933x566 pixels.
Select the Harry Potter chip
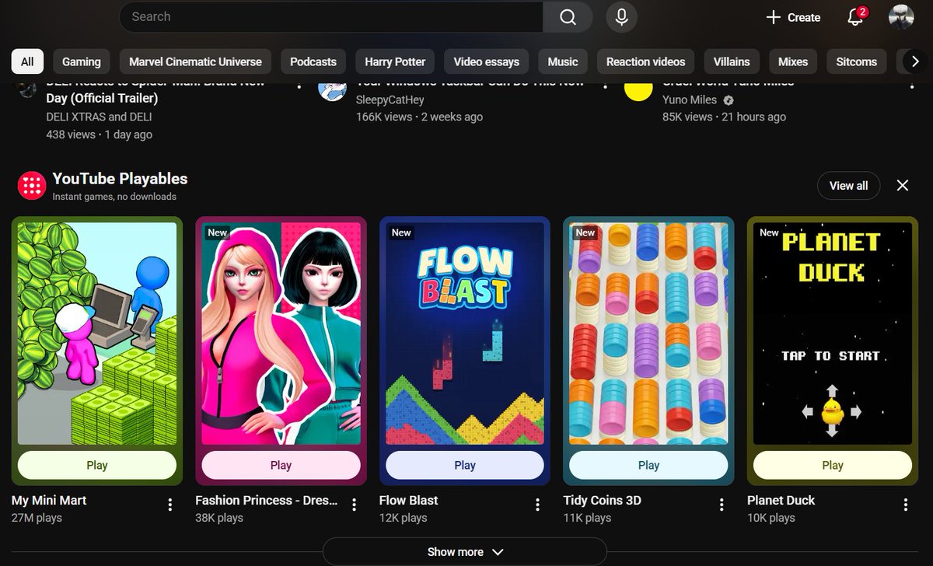pos(395,61)
